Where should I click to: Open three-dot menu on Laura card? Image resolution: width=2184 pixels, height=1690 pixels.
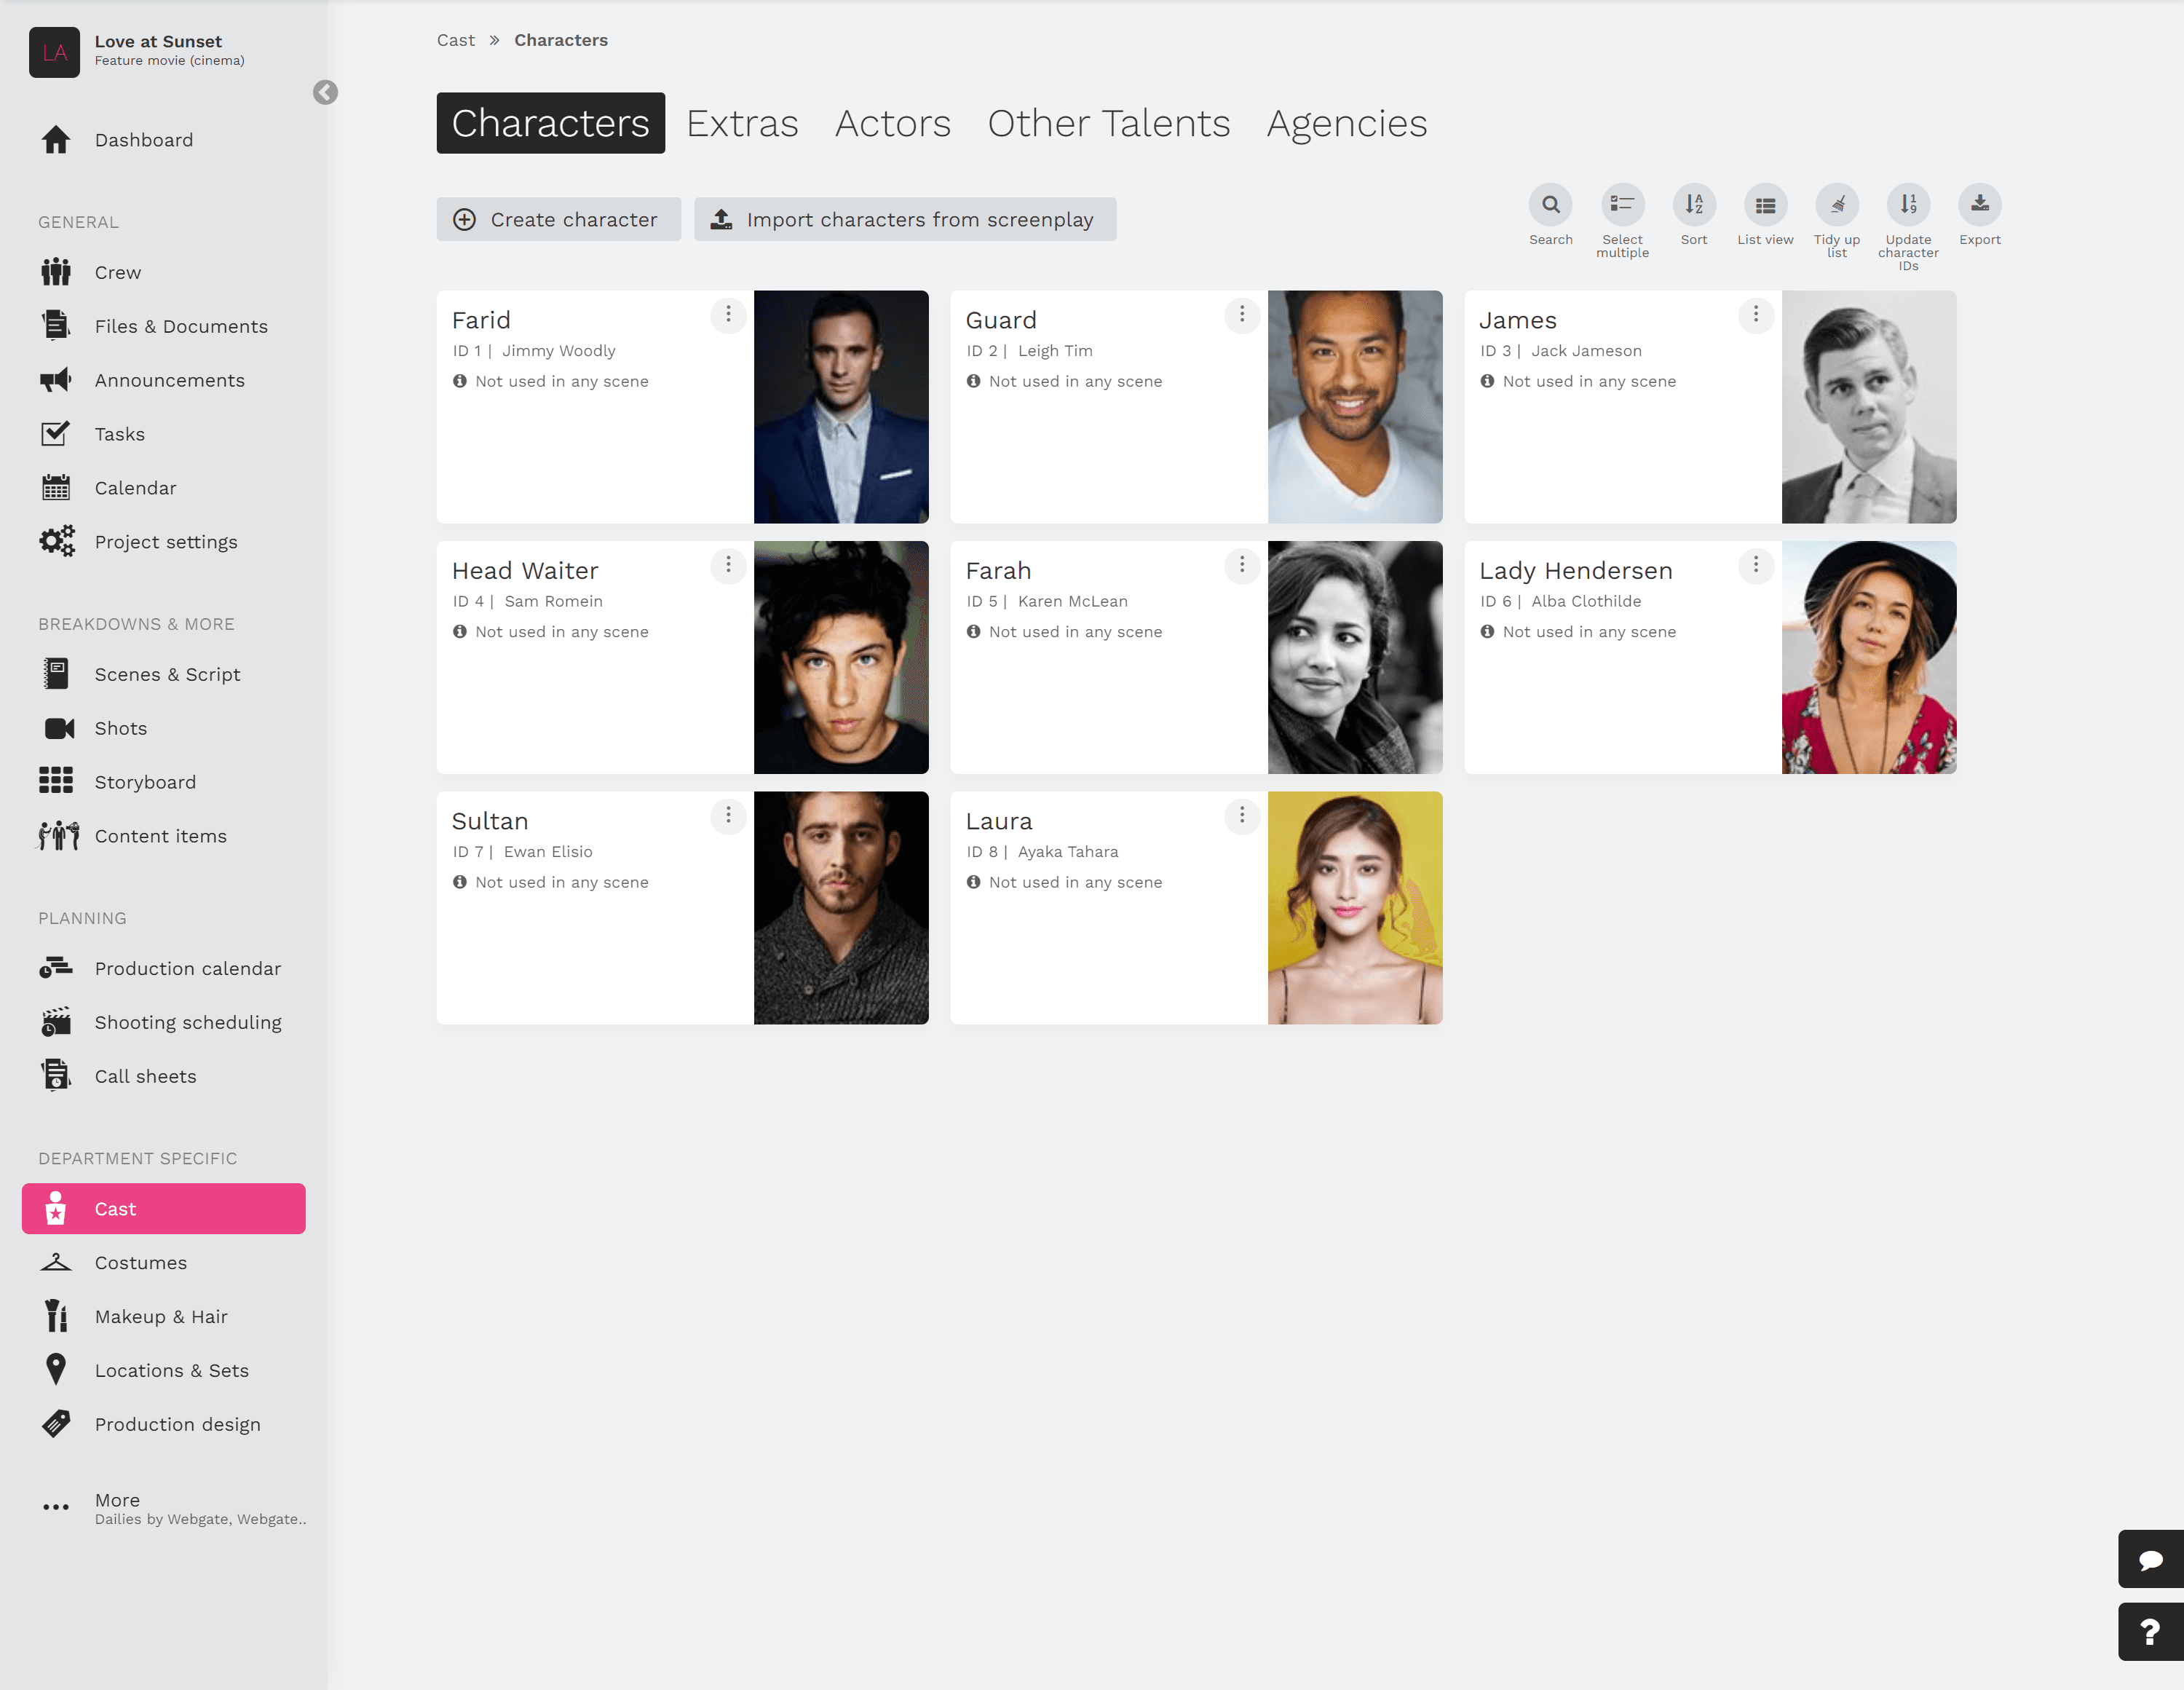click(x=1241, y=816)
